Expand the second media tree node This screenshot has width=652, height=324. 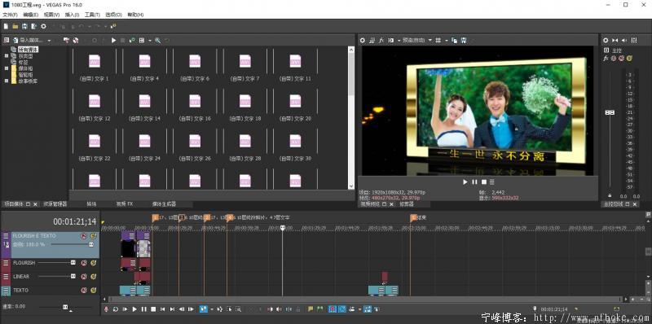(x=7, y=55)
